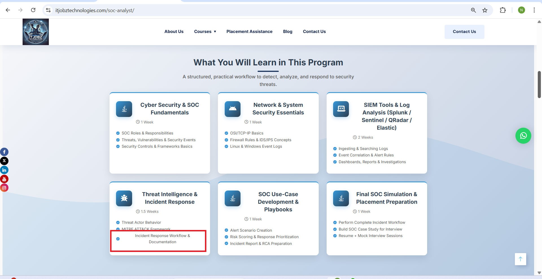Image resolution: width=542 pixels, height=279 pixels.
Task: Click the WhatsApp chat floating icon
Action: pyautogui.click(x=523, y=136)
